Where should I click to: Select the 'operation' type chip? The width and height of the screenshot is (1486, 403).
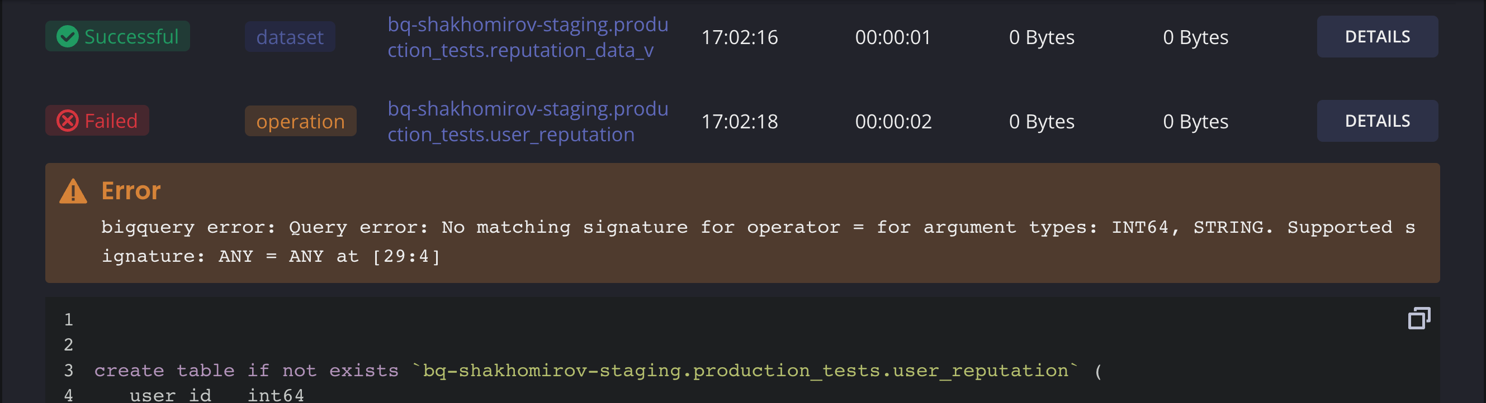(x=301, y=121)
